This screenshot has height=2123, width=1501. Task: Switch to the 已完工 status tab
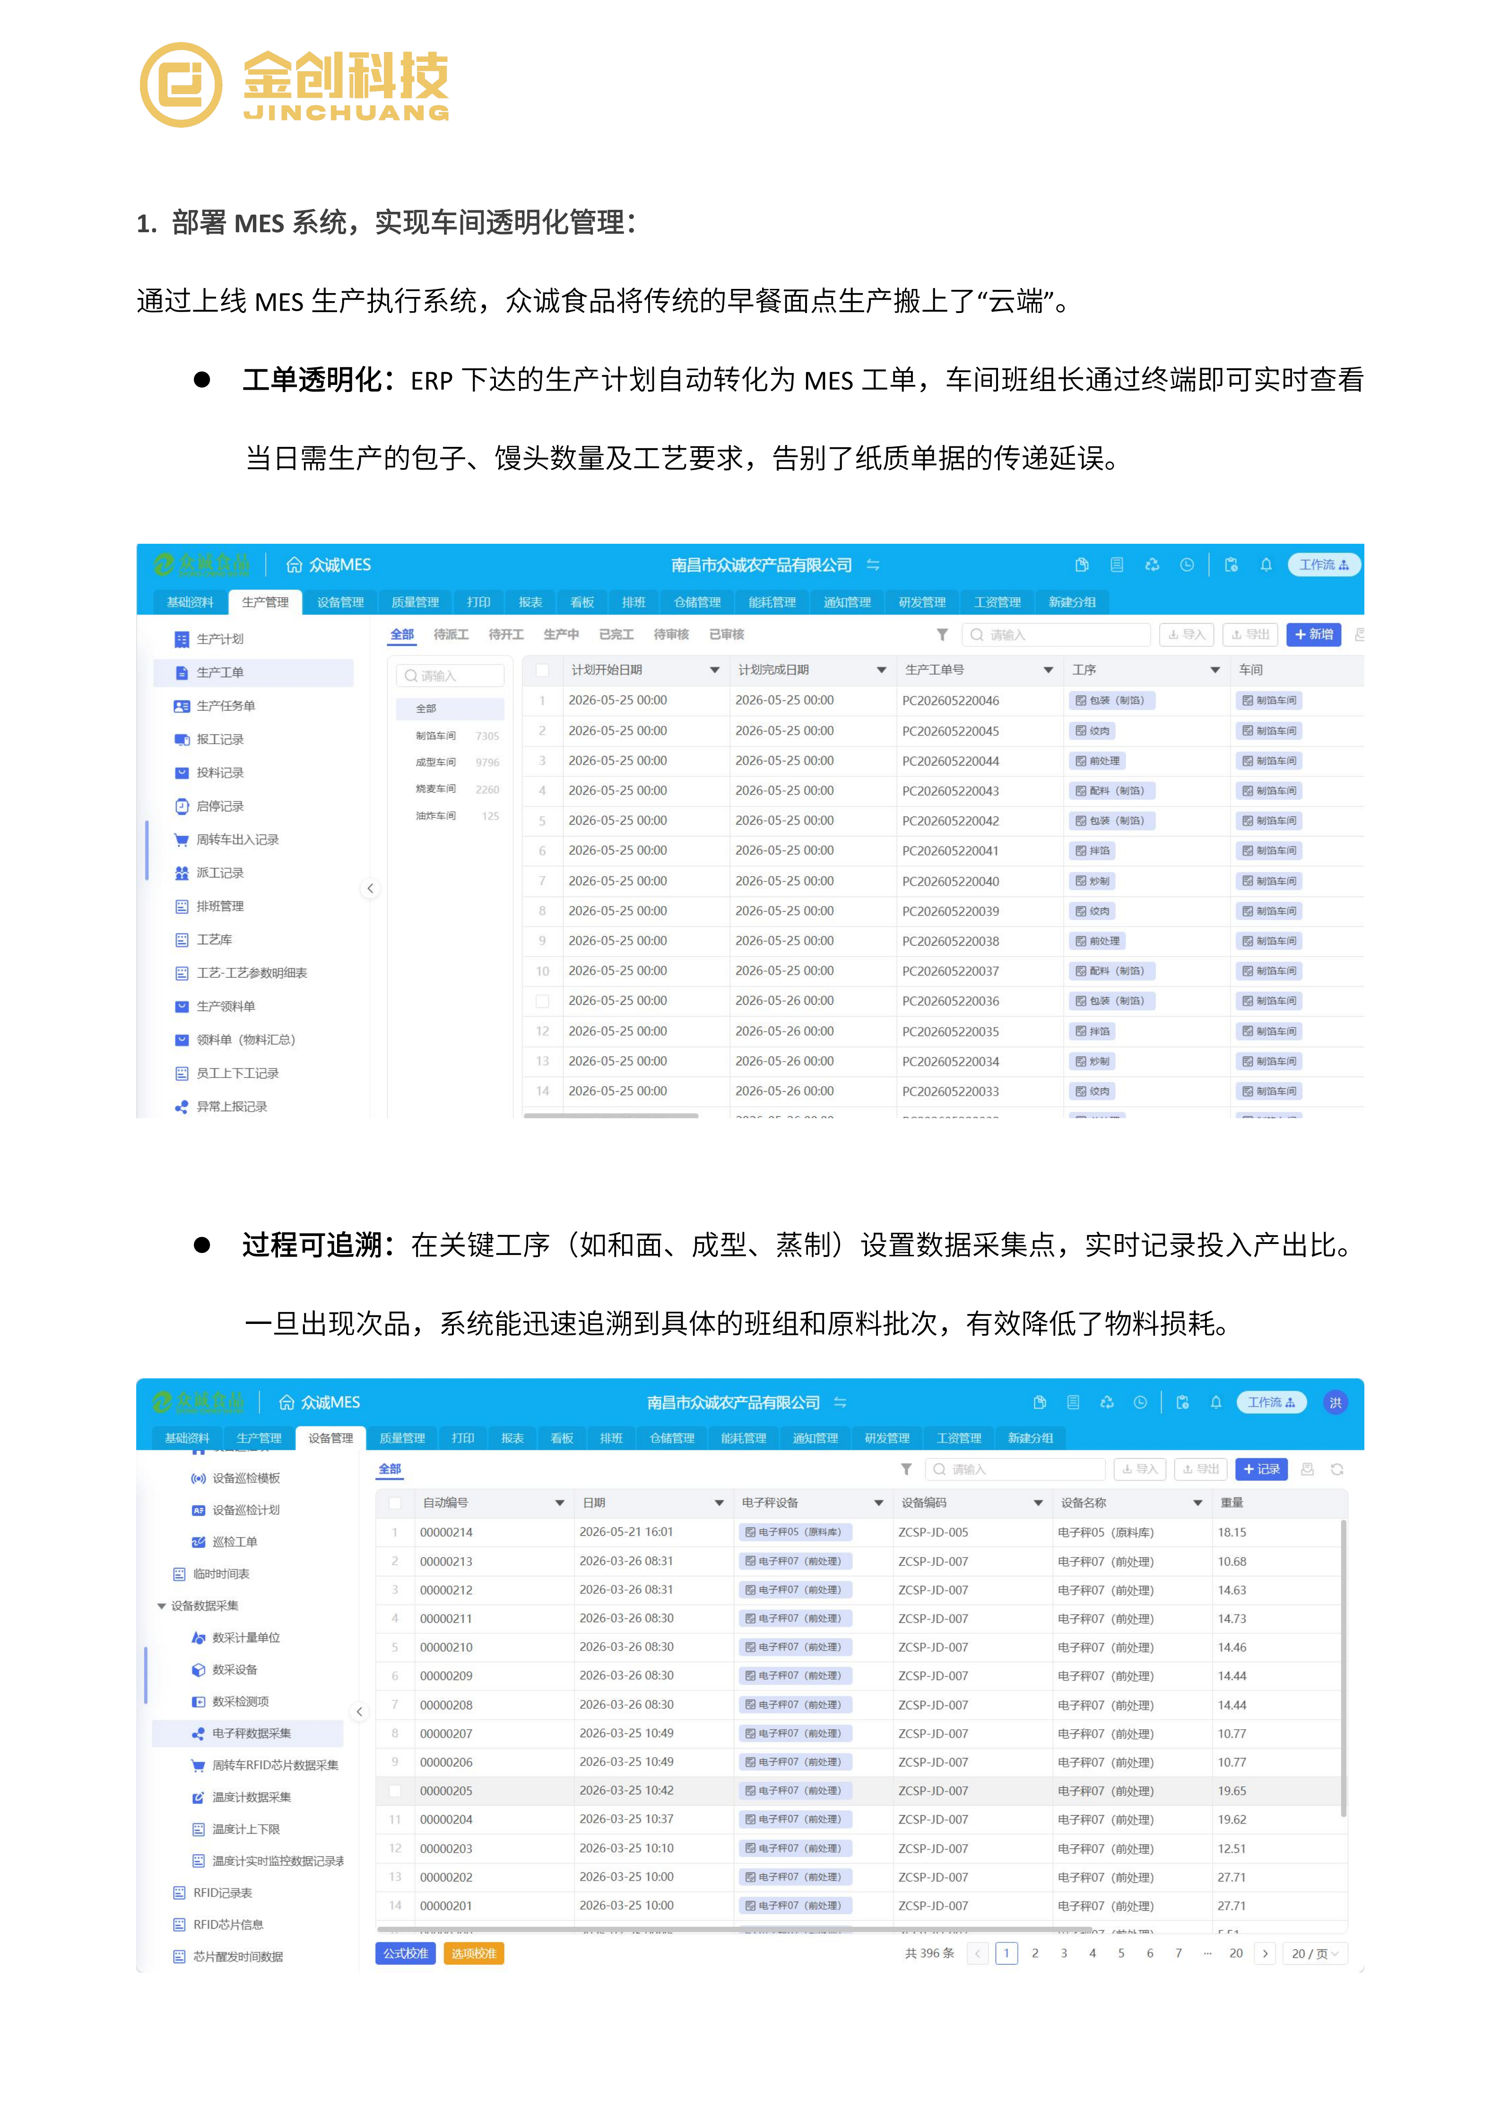click(x=616, y=635)
